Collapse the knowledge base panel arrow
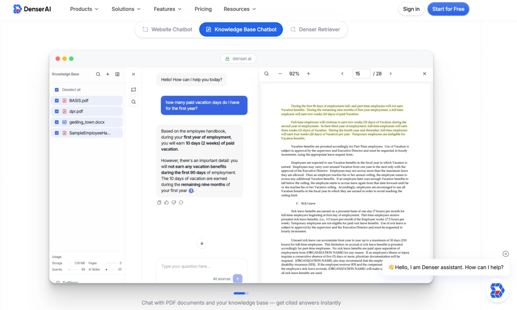Screen dimensions: 517x310 coord(133,74)
